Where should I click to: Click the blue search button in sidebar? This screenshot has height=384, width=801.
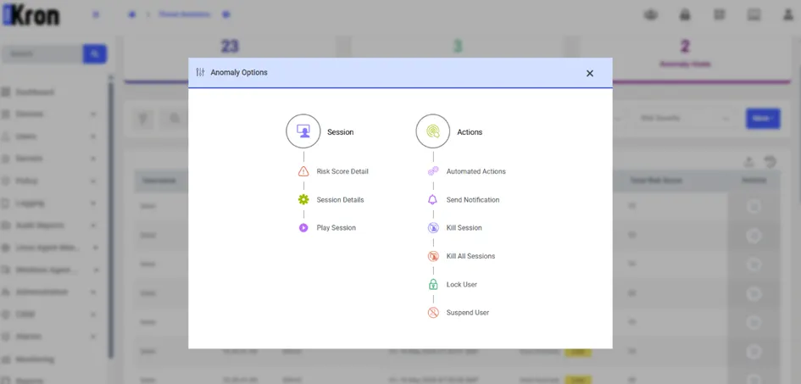pyautogui.click(x=95, y=53)
